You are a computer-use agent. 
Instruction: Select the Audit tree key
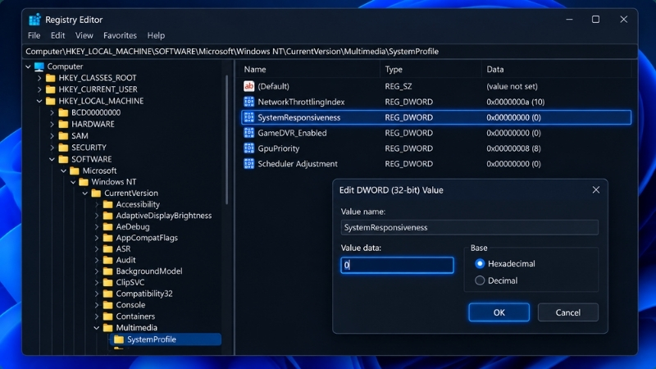(x=125, y=260)
